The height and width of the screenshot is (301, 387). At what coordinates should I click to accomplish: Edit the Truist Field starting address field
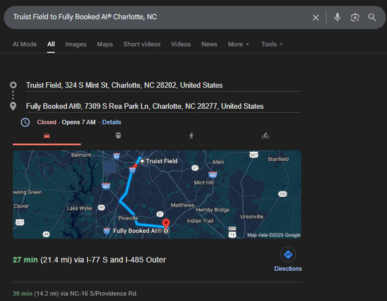[x=163, y=86]
